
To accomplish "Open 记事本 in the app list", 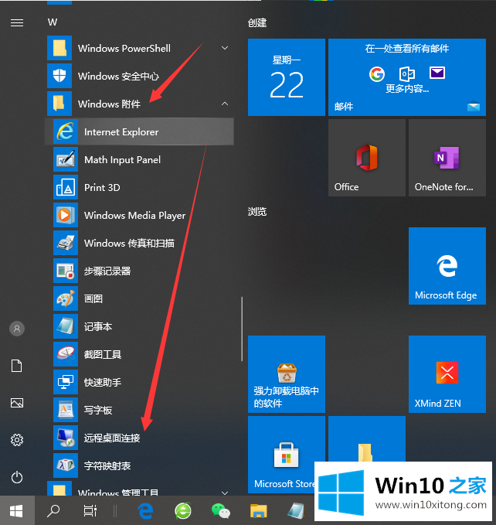I will coord(139,326).
